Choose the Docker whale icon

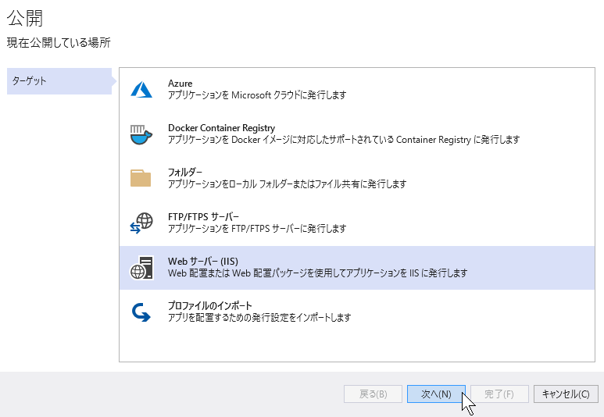point(141,134)
